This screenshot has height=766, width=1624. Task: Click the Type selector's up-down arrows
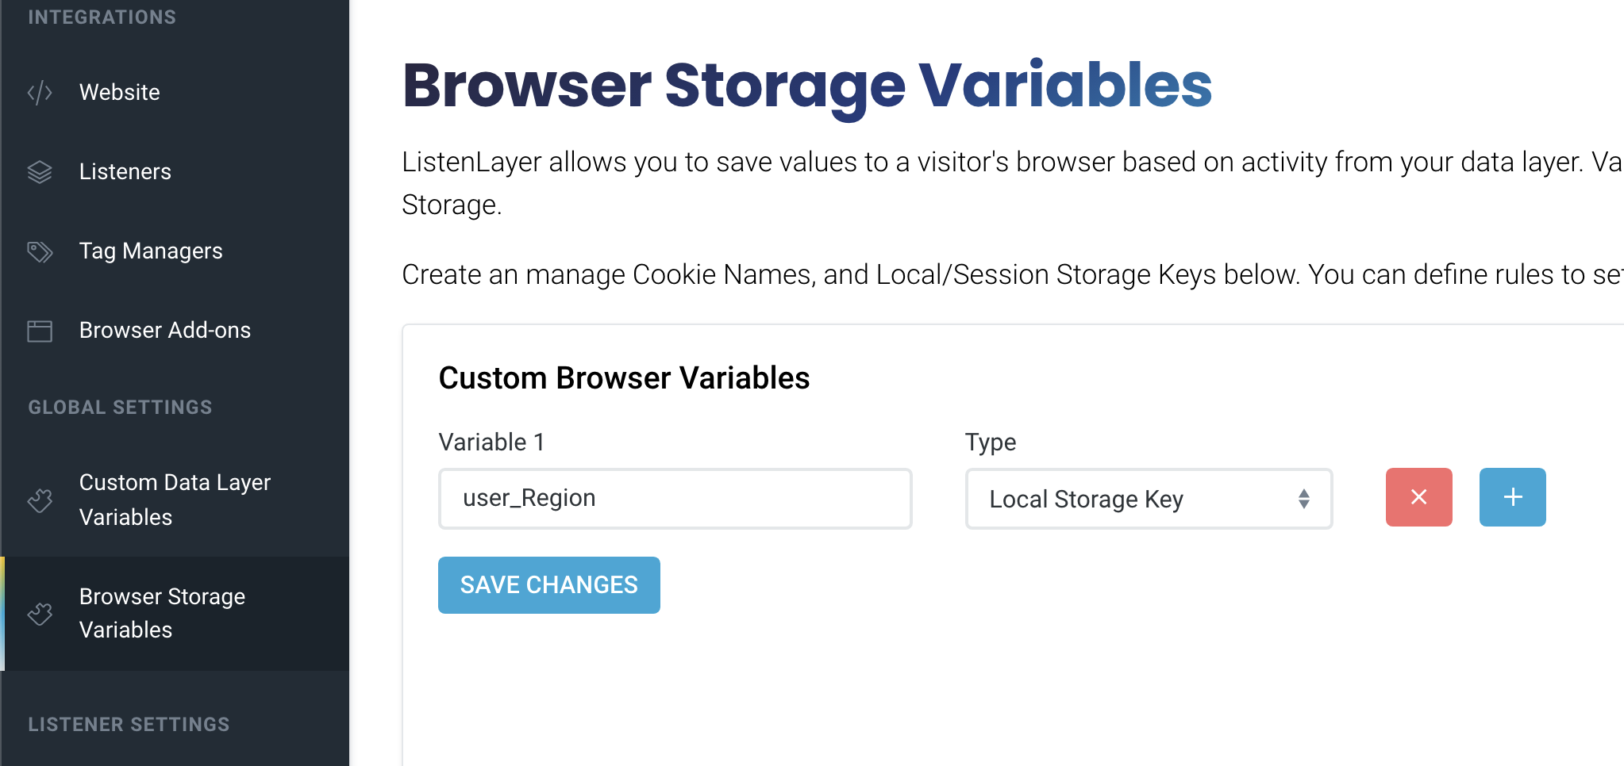coord(1303,498)
